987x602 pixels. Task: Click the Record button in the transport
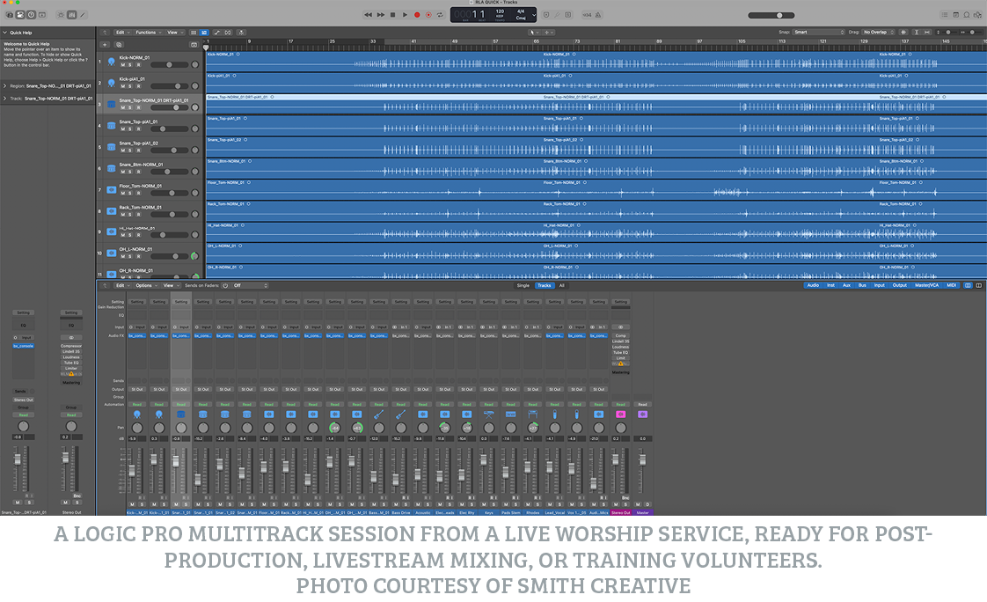tap(417, 15)
